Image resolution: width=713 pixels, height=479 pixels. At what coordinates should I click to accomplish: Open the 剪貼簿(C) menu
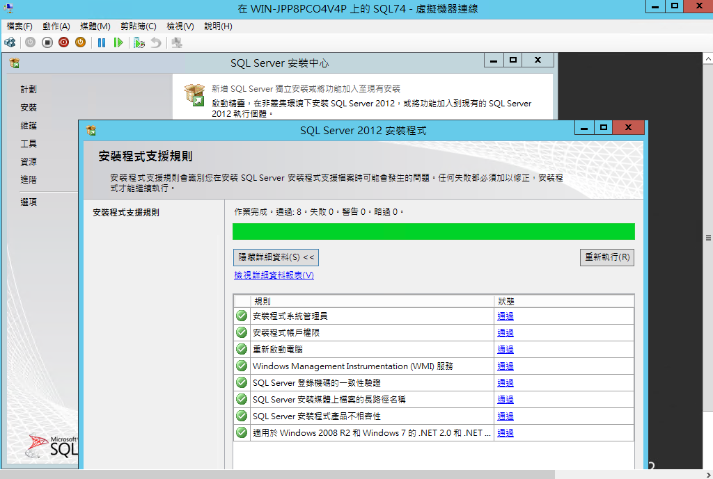pyautogui.click(x=139, y=26)
